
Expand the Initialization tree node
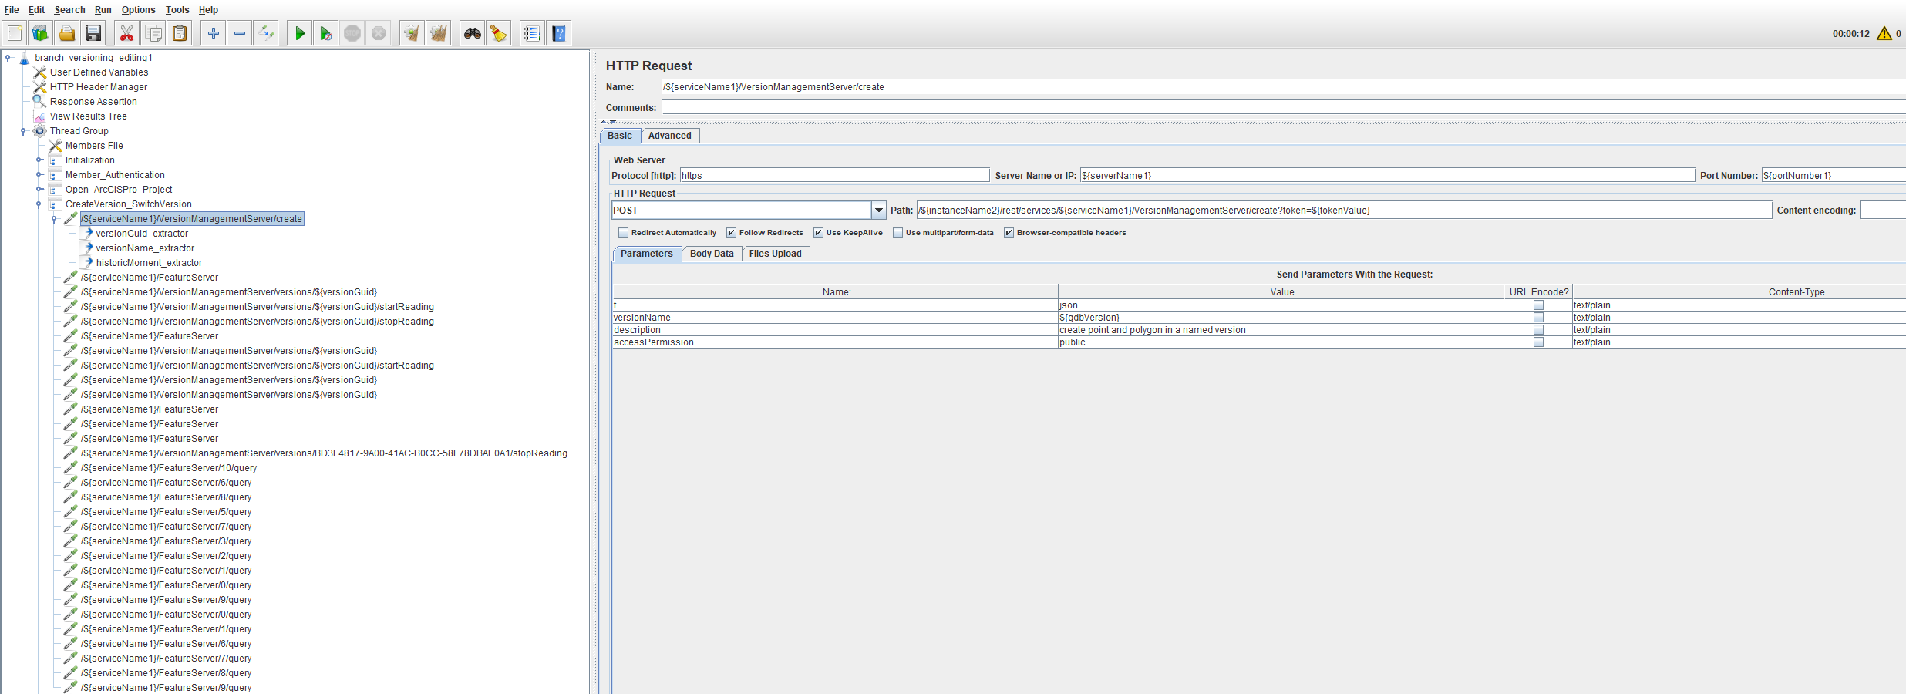(39, 160)
